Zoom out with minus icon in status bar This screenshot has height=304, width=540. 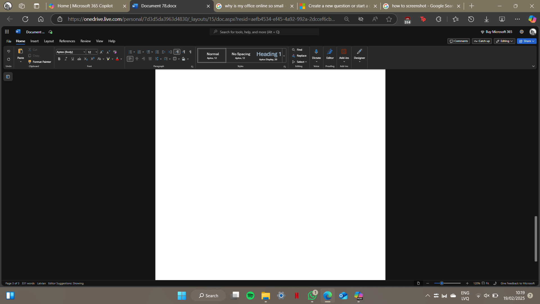tap(428, 283)
